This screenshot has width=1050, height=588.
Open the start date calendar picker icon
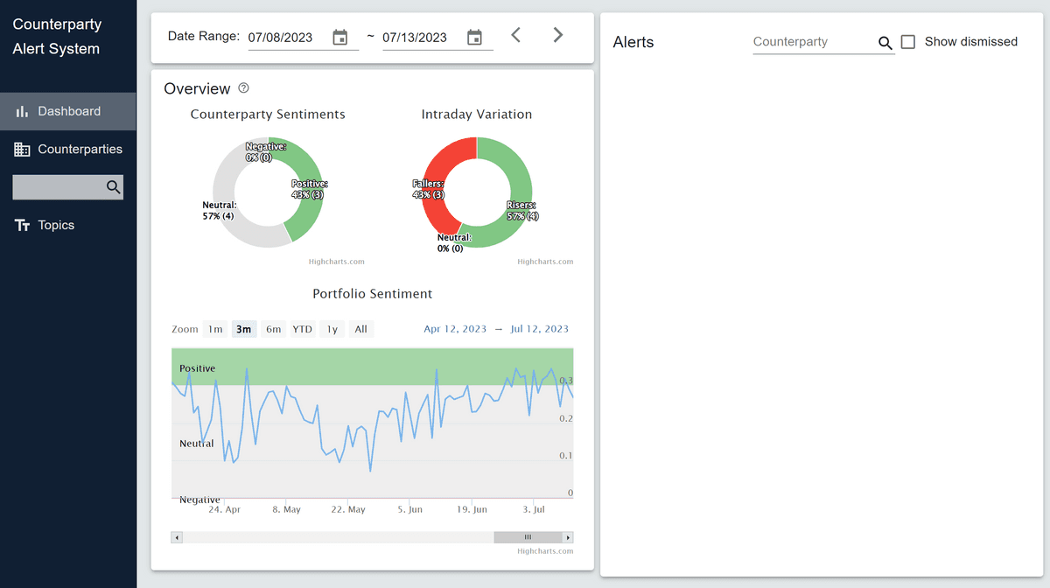click(x=340, y=38)
